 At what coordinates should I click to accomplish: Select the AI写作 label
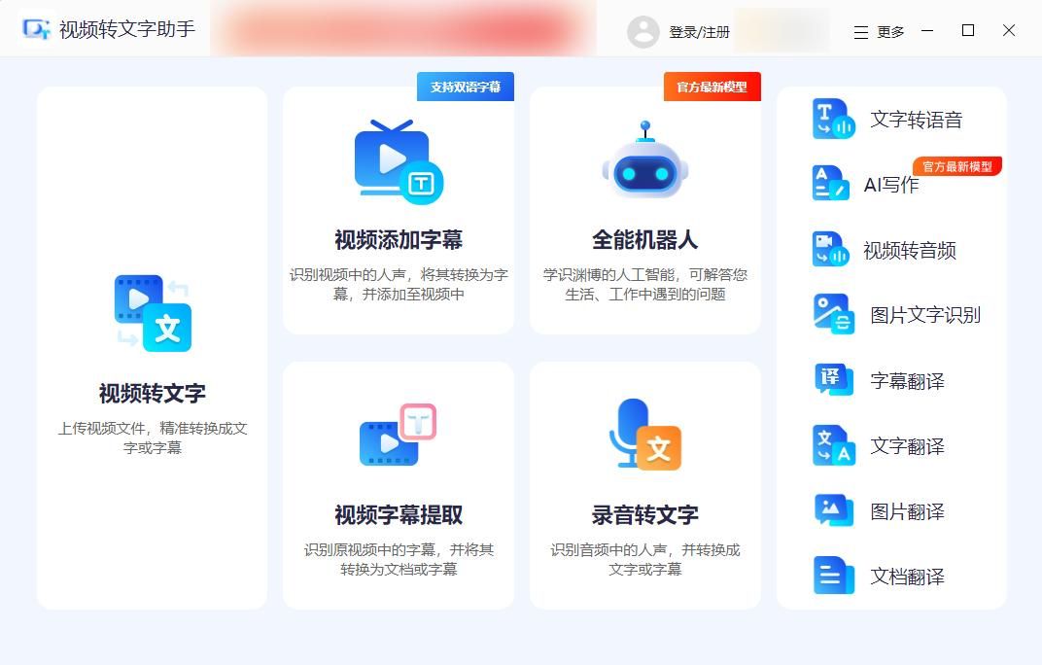click(x=891, y=185)
